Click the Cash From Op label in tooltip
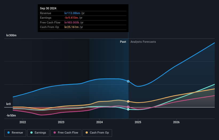Image resolution: width=219 pixels, height=140 pixels. point(49,27)
